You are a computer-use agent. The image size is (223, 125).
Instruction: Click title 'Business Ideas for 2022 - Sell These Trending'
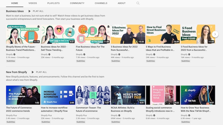(x=54, y=48)
